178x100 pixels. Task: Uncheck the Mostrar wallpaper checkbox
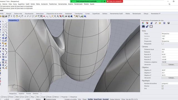pyautogui.click(x=162, y=86)
